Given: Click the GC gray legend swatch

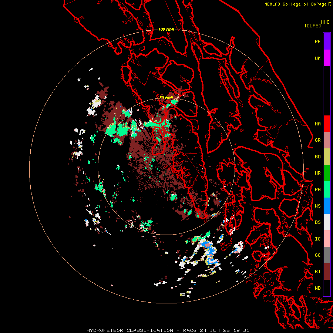Looking at the screenshot, I should tap(327, 255).
